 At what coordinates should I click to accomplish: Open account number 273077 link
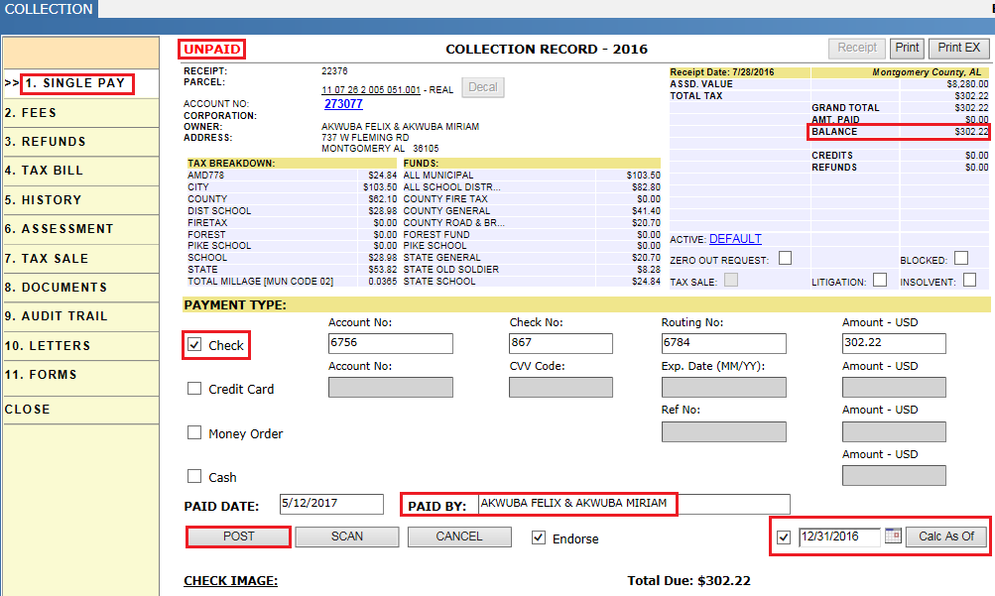343,104
